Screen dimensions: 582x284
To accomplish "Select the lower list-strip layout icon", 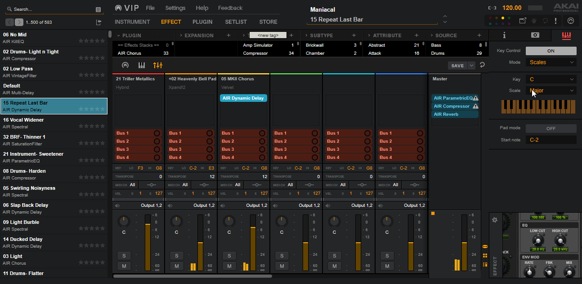I will [485, 264].
